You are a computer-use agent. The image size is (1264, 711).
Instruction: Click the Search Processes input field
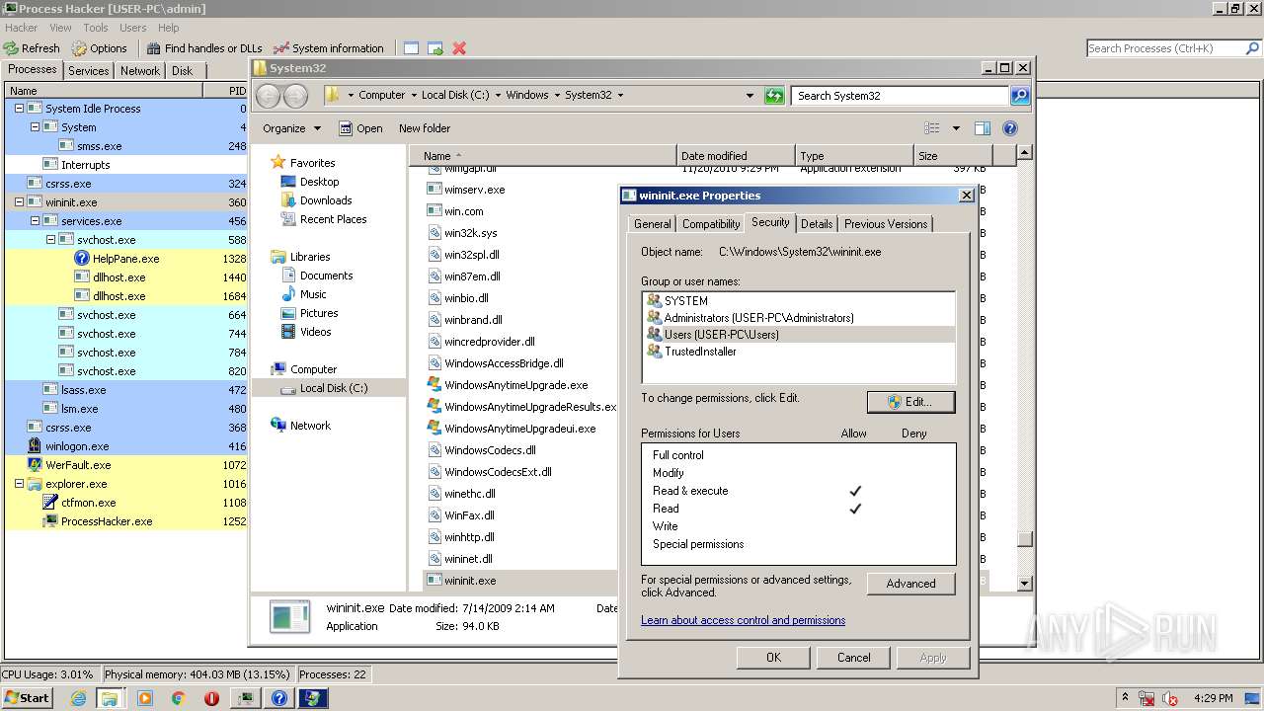[1163, 48]
